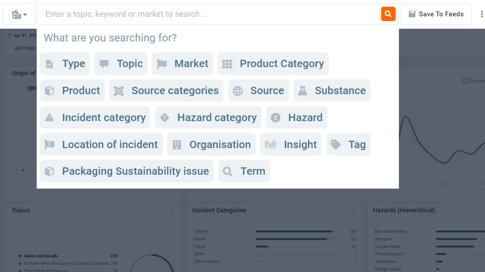485x272 pixels.
Task: Toggle the Compare checkbox
Action: 465,81
